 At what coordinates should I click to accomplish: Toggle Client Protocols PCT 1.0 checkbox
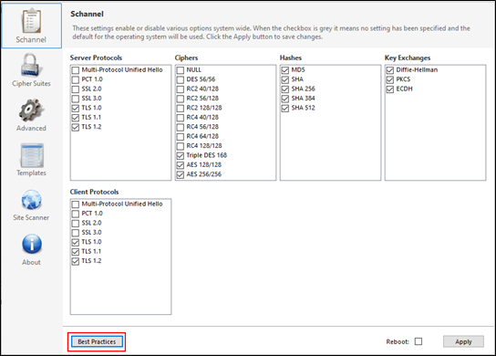pos(76,214)
